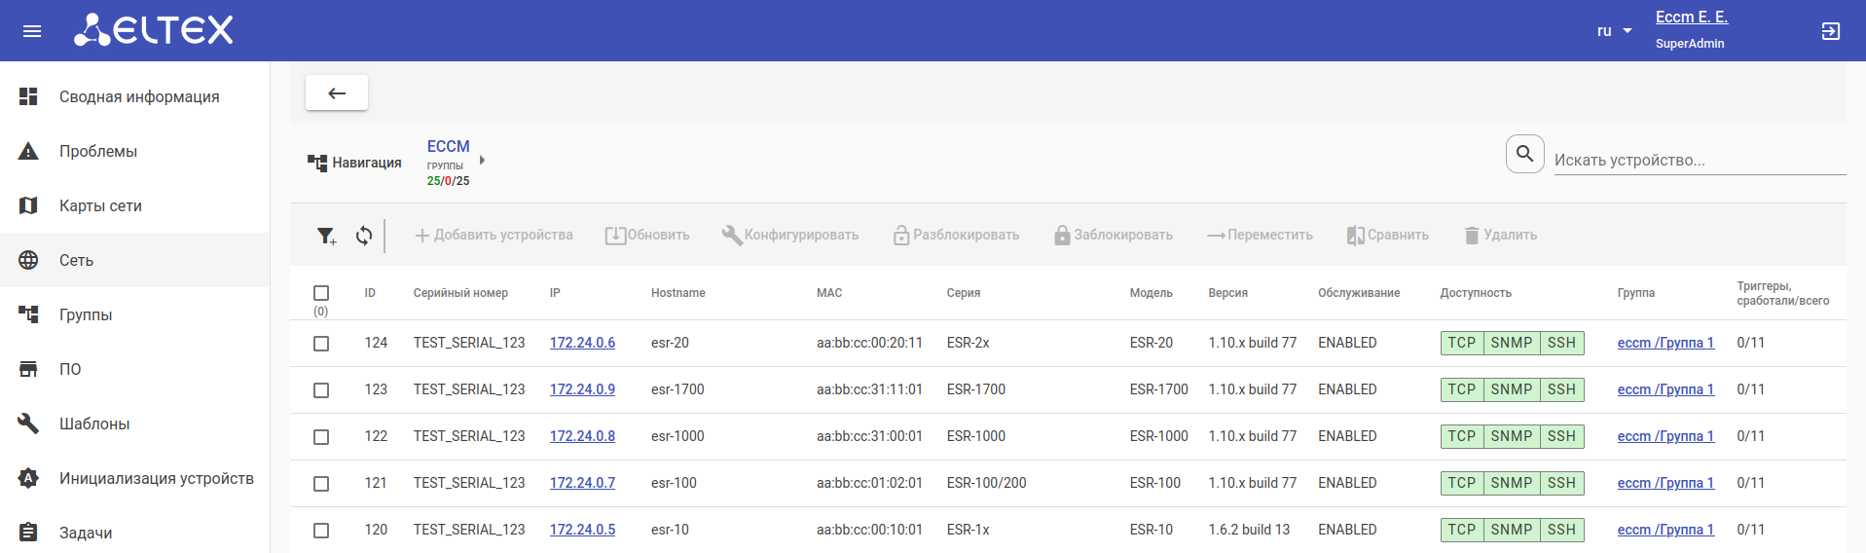The image size is (1866, 553).
Task: Check the box for device ID 124
Action: click(x=321, y=344)
